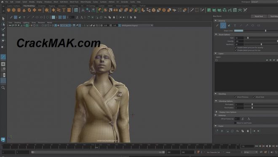Click the poly cylinder icon on the shelf
This screenshot has width=278, height=157.
click(19, 10)
